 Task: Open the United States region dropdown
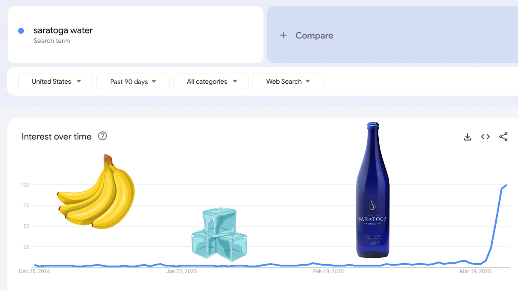pos(56,82)
